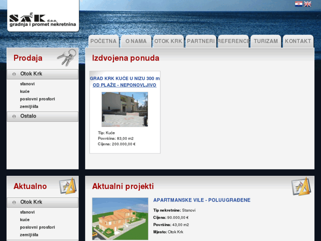Viewport: 321px width, 241px height.
Task: Open the KONTAKT tab
Action: click(298, 41)
